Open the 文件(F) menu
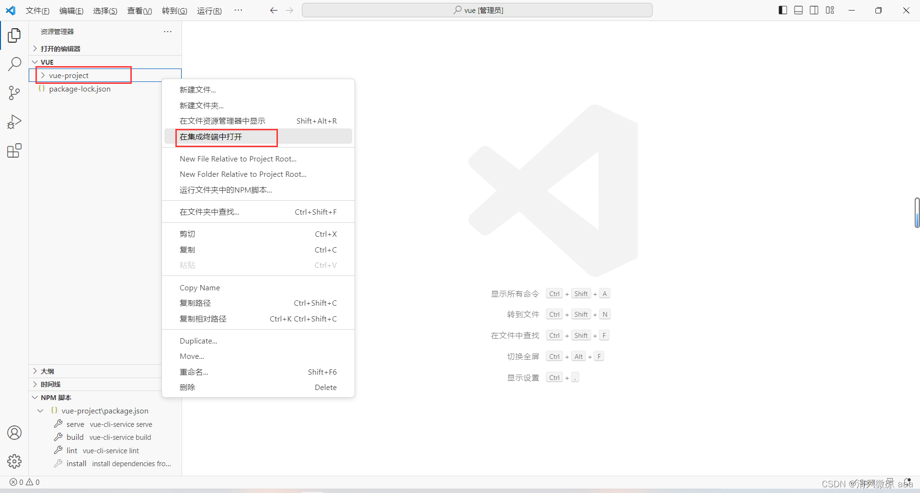This screenshot has width=920, height=493. coord(37,11)
